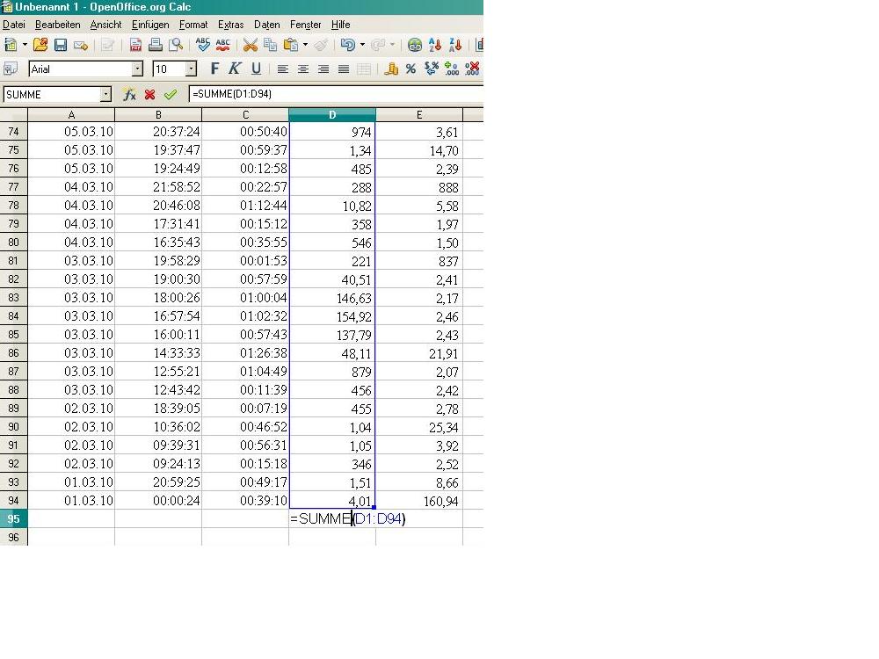Click the Save document icon
The height and width of the screenshot is (659, 879).
pyautogui.click(x=61, y=45)
